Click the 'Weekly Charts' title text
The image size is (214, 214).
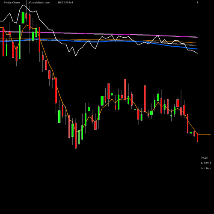(12, 3)
